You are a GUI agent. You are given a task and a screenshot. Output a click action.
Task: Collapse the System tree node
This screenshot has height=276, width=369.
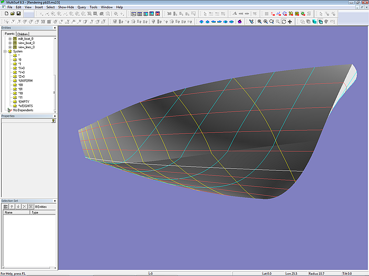(x=5, y=51)
